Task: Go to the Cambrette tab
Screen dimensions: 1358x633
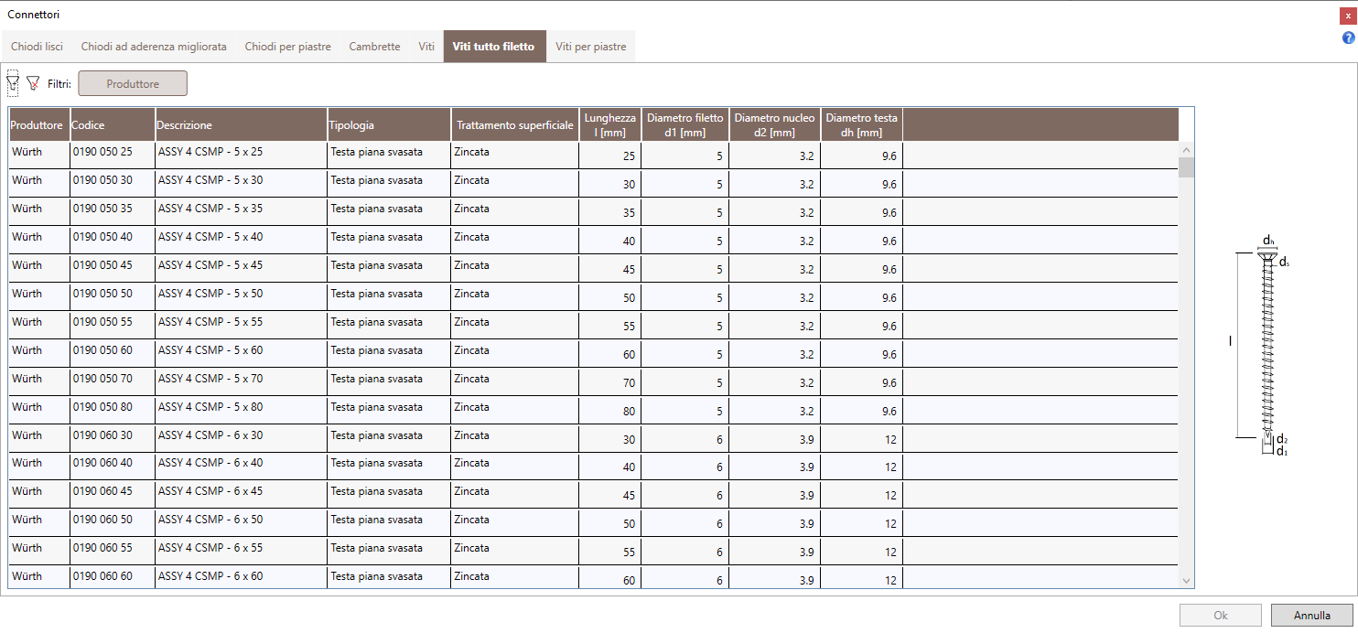Action: point(374,47)
